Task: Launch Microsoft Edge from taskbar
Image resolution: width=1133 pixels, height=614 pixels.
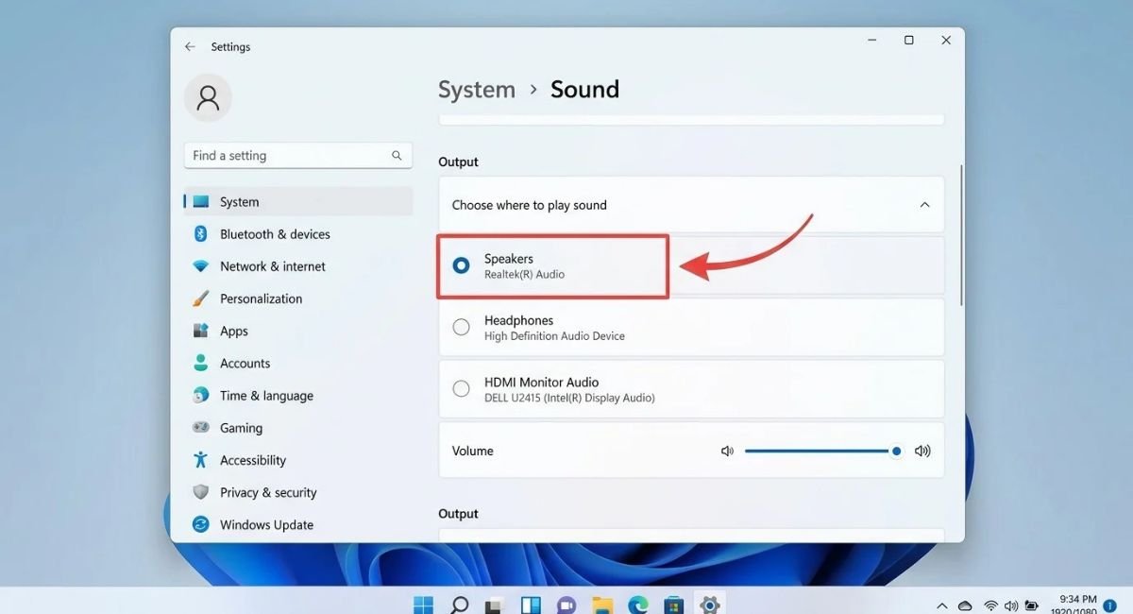Action: point(638,605)
